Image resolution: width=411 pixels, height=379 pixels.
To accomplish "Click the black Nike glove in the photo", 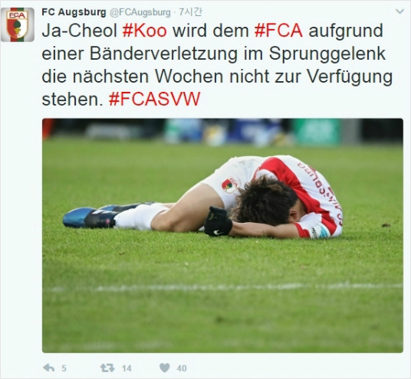I will (218, 222).
